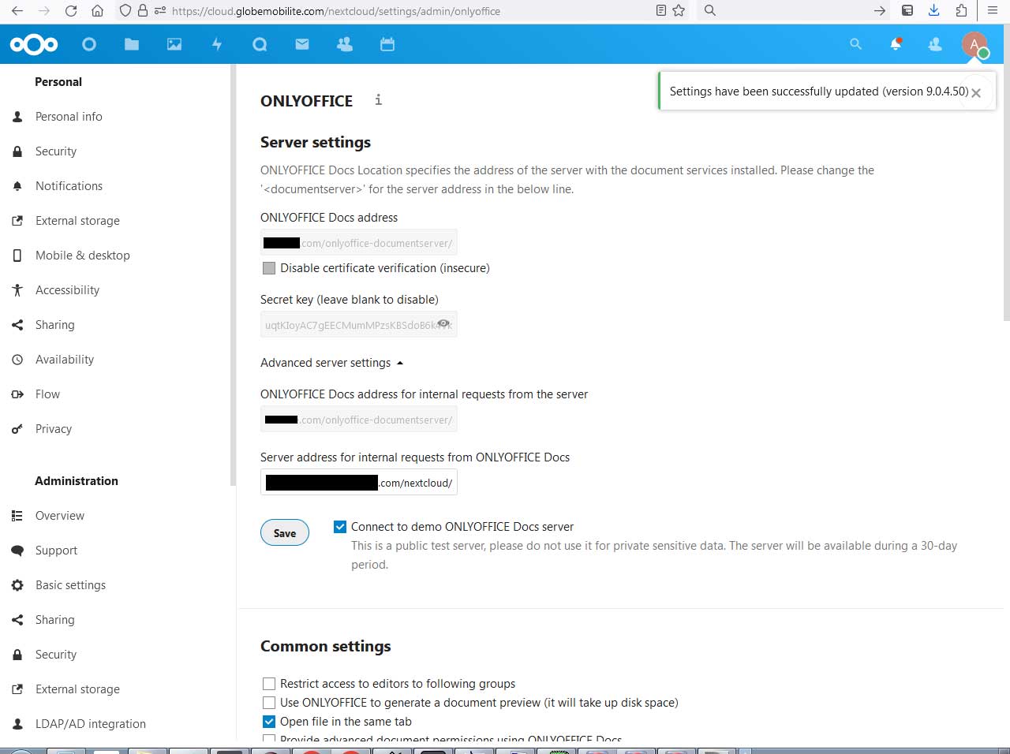Open the user avatar account menu

coord(974,44)
